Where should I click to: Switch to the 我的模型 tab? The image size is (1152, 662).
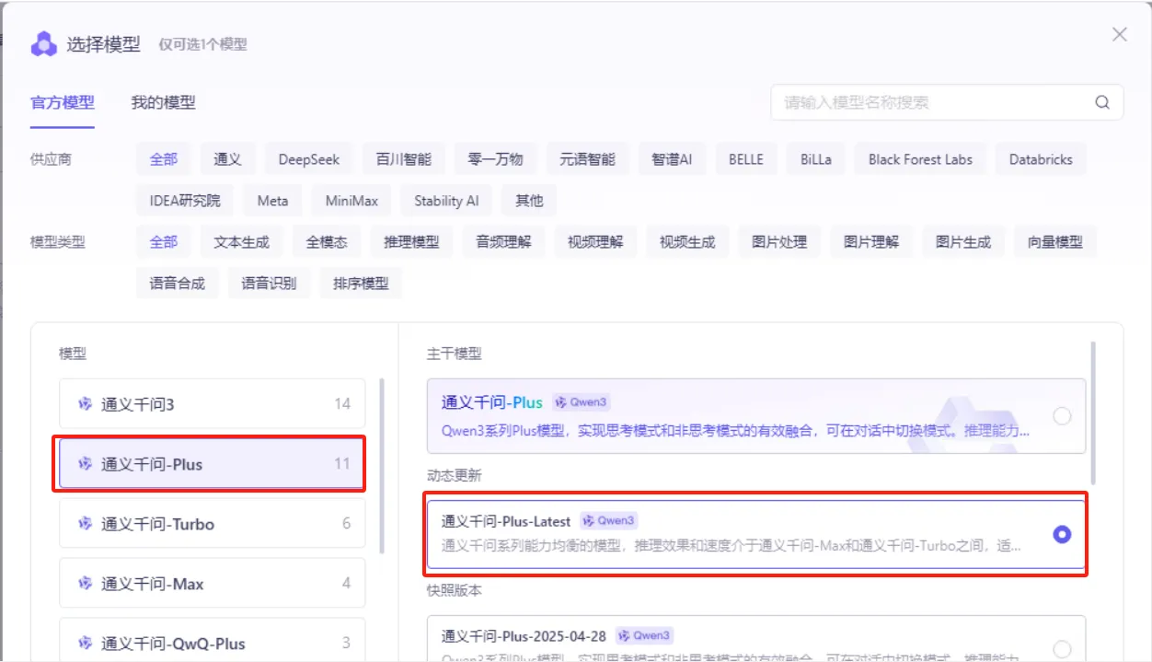pos(163,102)
